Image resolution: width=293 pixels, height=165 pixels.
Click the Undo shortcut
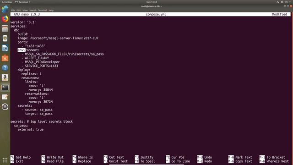point(205,157)
